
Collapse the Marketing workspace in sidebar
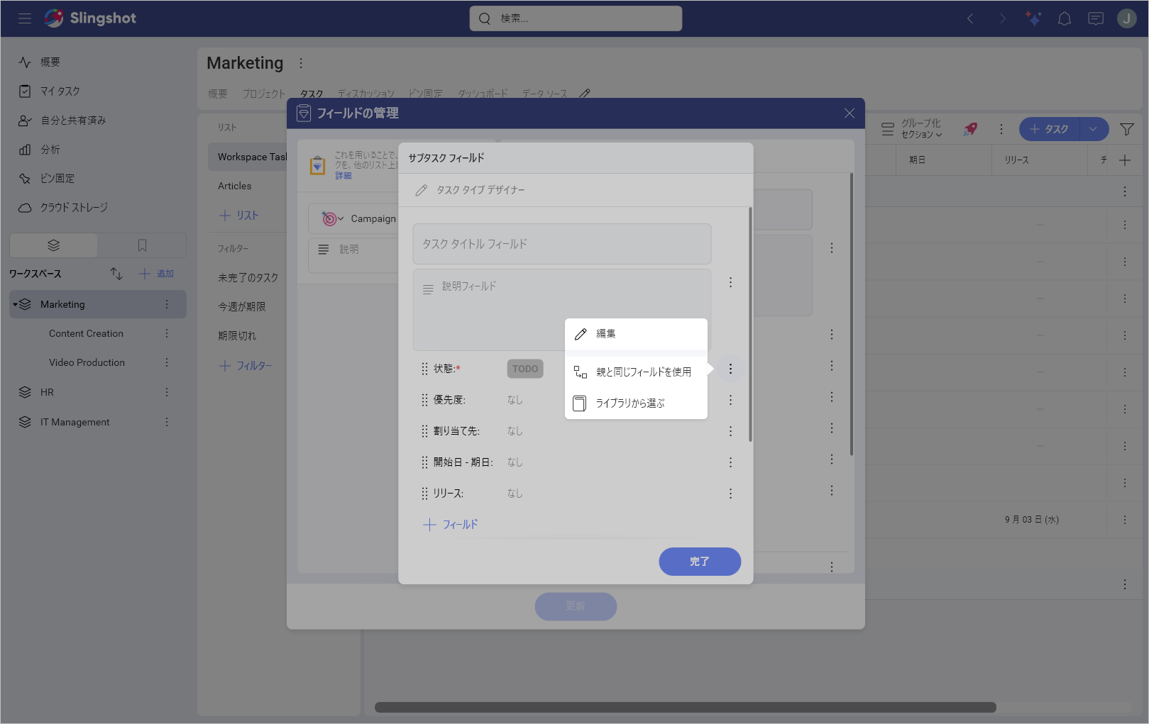click(x=16, y=303)
